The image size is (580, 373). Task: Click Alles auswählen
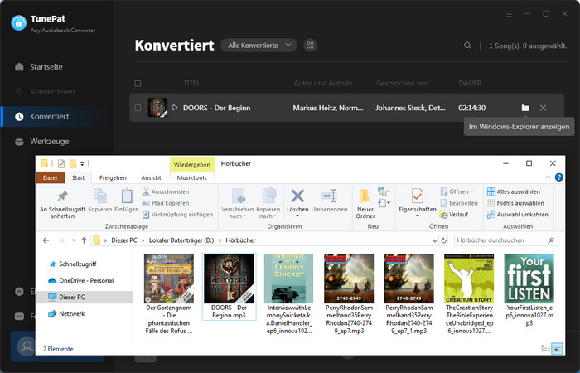(x=514, y=191)
